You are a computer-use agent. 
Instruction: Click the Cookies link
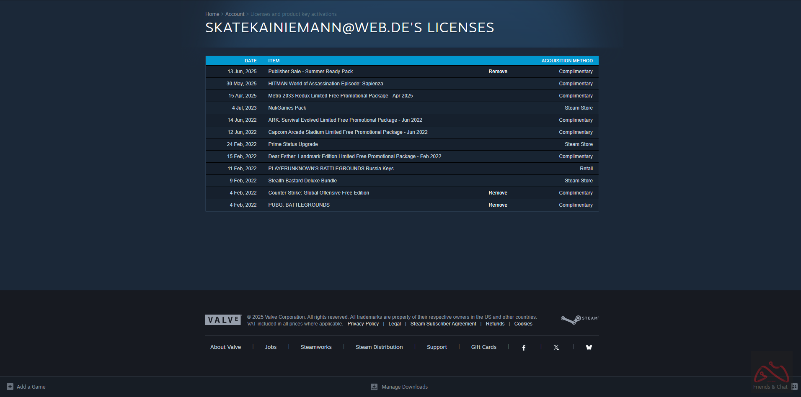[x=523, y=324]
